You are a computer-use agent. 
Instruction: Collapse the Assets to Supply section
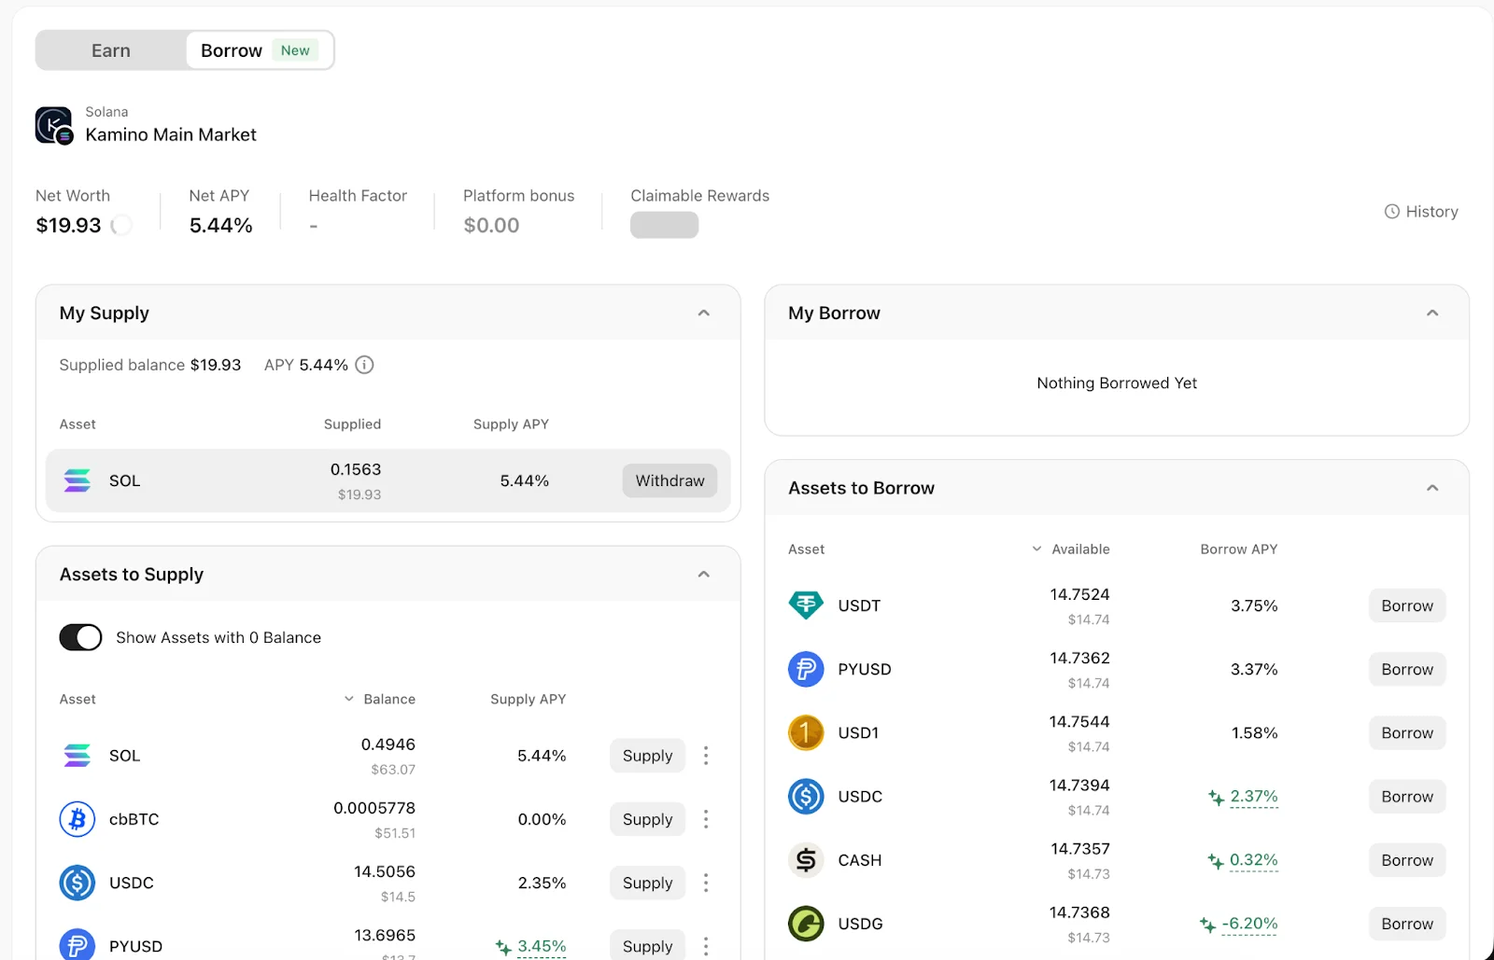point(704,575)
